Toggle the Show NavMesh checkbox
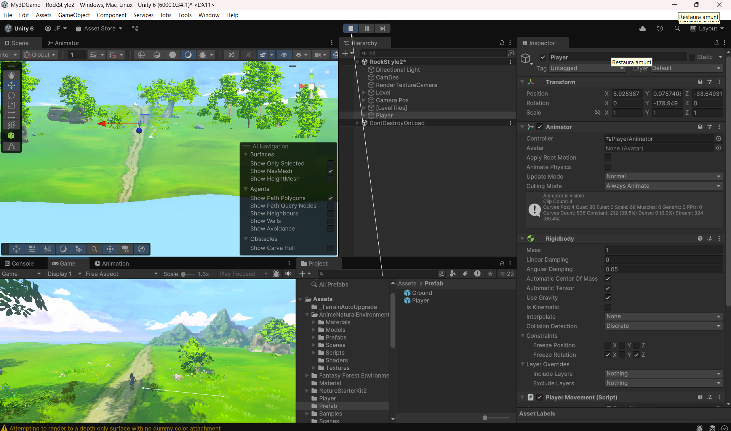Image resolution: width=731 pixels, height=431 pixels. coord(330,171)
